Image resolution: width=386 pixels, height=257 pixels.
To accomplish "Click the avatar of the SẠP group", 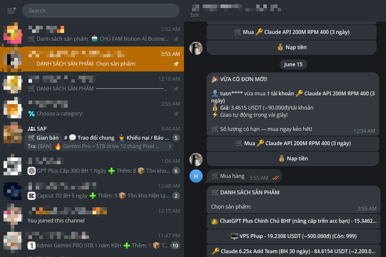I will click(x=12, y=134).
